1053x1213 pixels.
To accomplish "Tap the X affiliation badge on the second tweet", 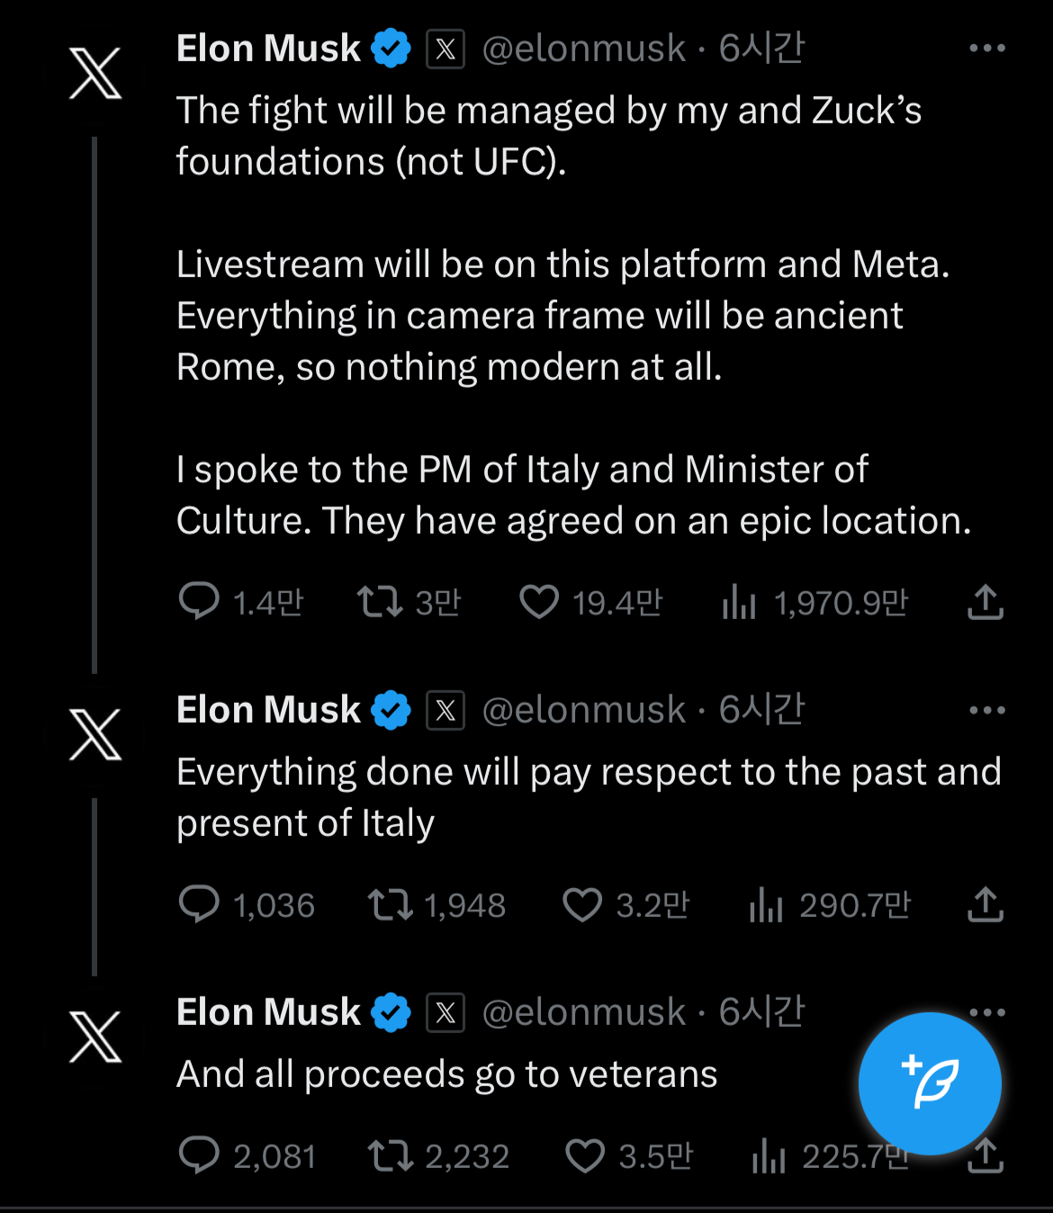I will tap(445, 711).
